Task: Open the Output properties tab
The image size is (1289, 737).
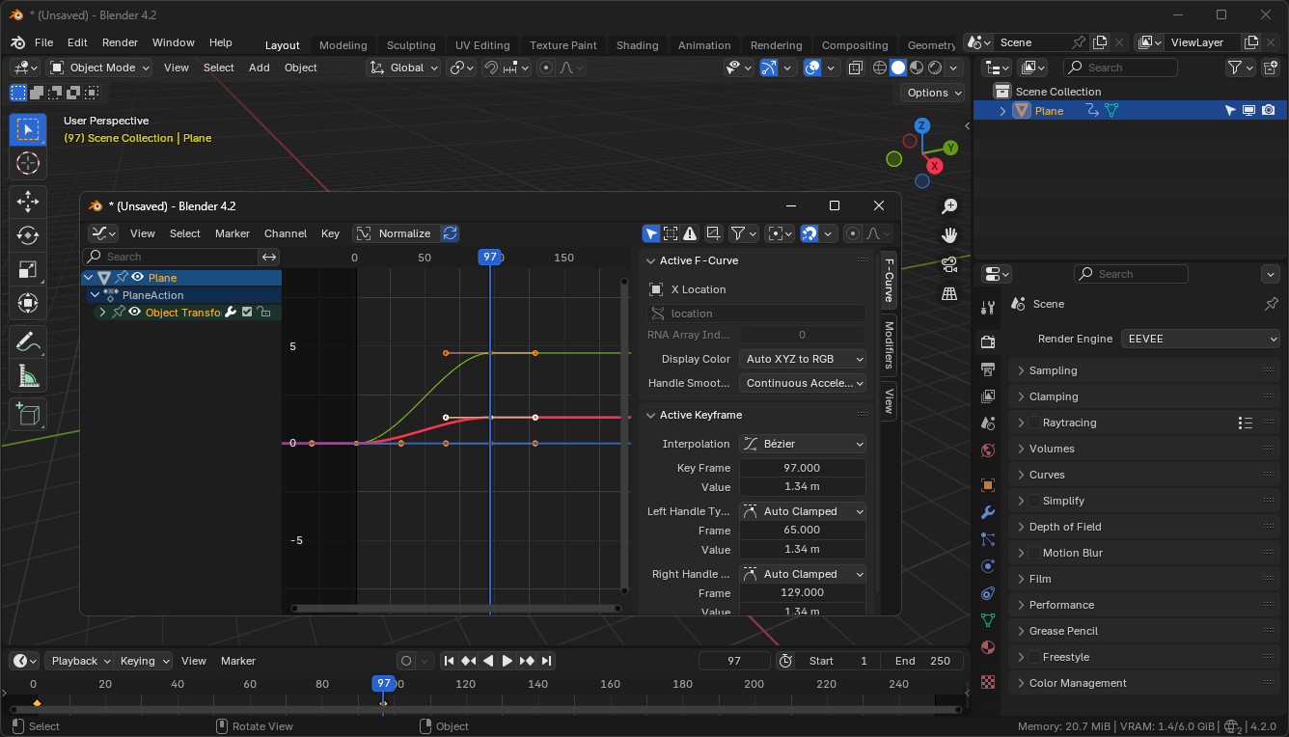Action: click(987, 369)
